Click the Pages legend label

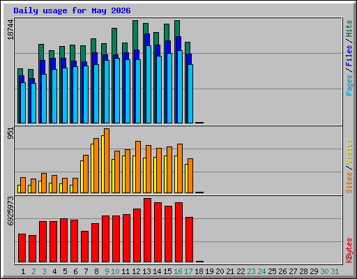[x=349, y=85]
